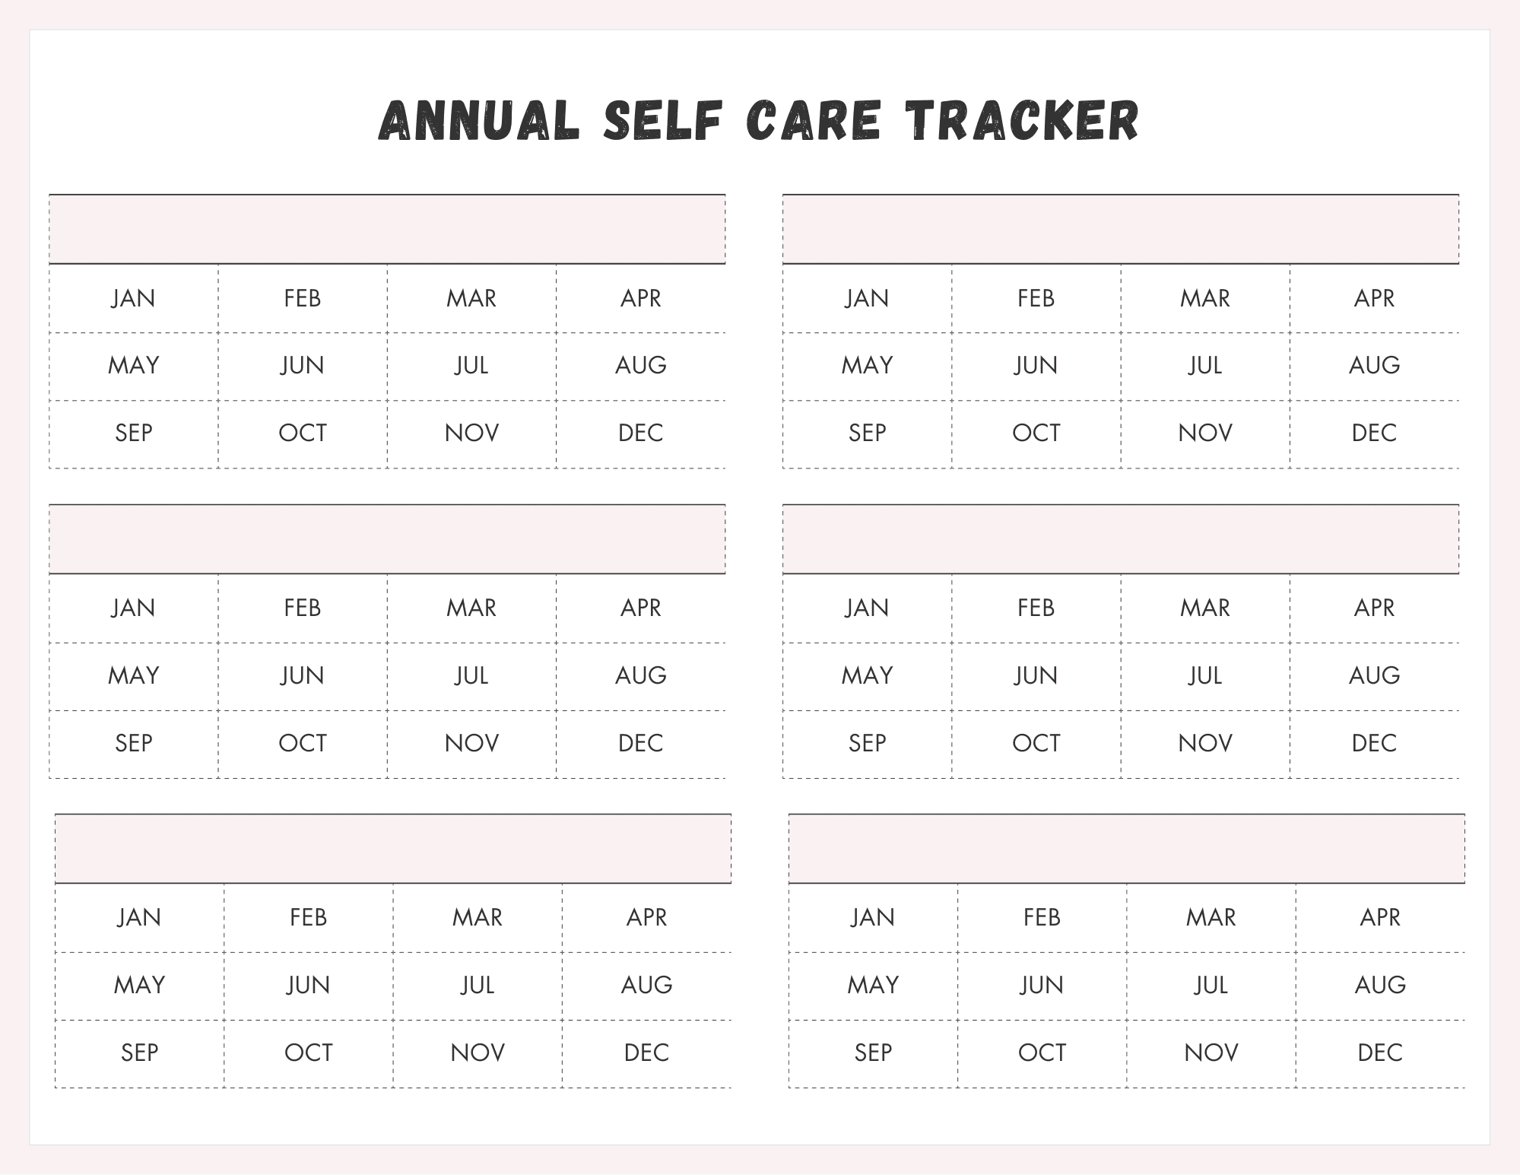Screen dimensions: 1520x1175
Task: Select the DEC cell in top-right tracker
Action: pos(1374,433)
